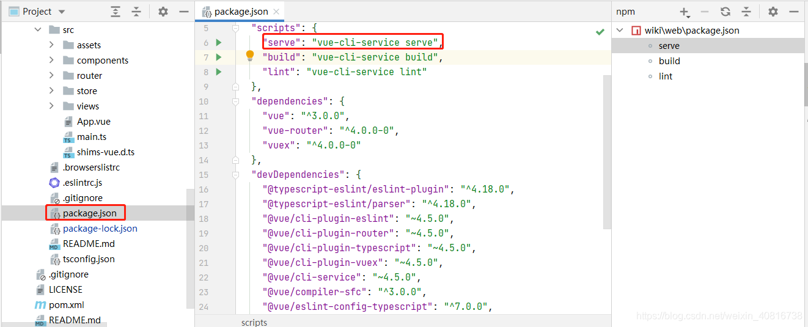This screenshot has width=808, height=327.
Task: Click the "vuex" dependency key
Action: point(279,145)
